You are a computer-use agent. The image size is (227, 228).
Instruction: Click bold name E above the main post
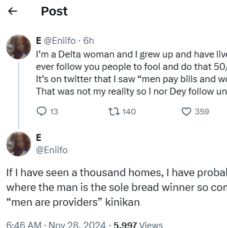coord(38,138)
